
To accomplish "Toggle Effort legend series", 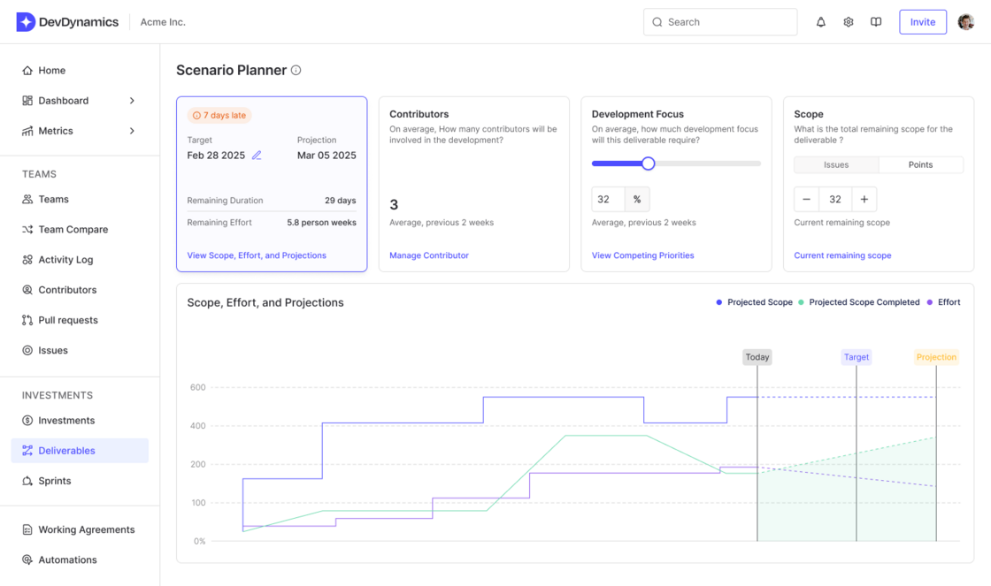I will coord(943,302).
